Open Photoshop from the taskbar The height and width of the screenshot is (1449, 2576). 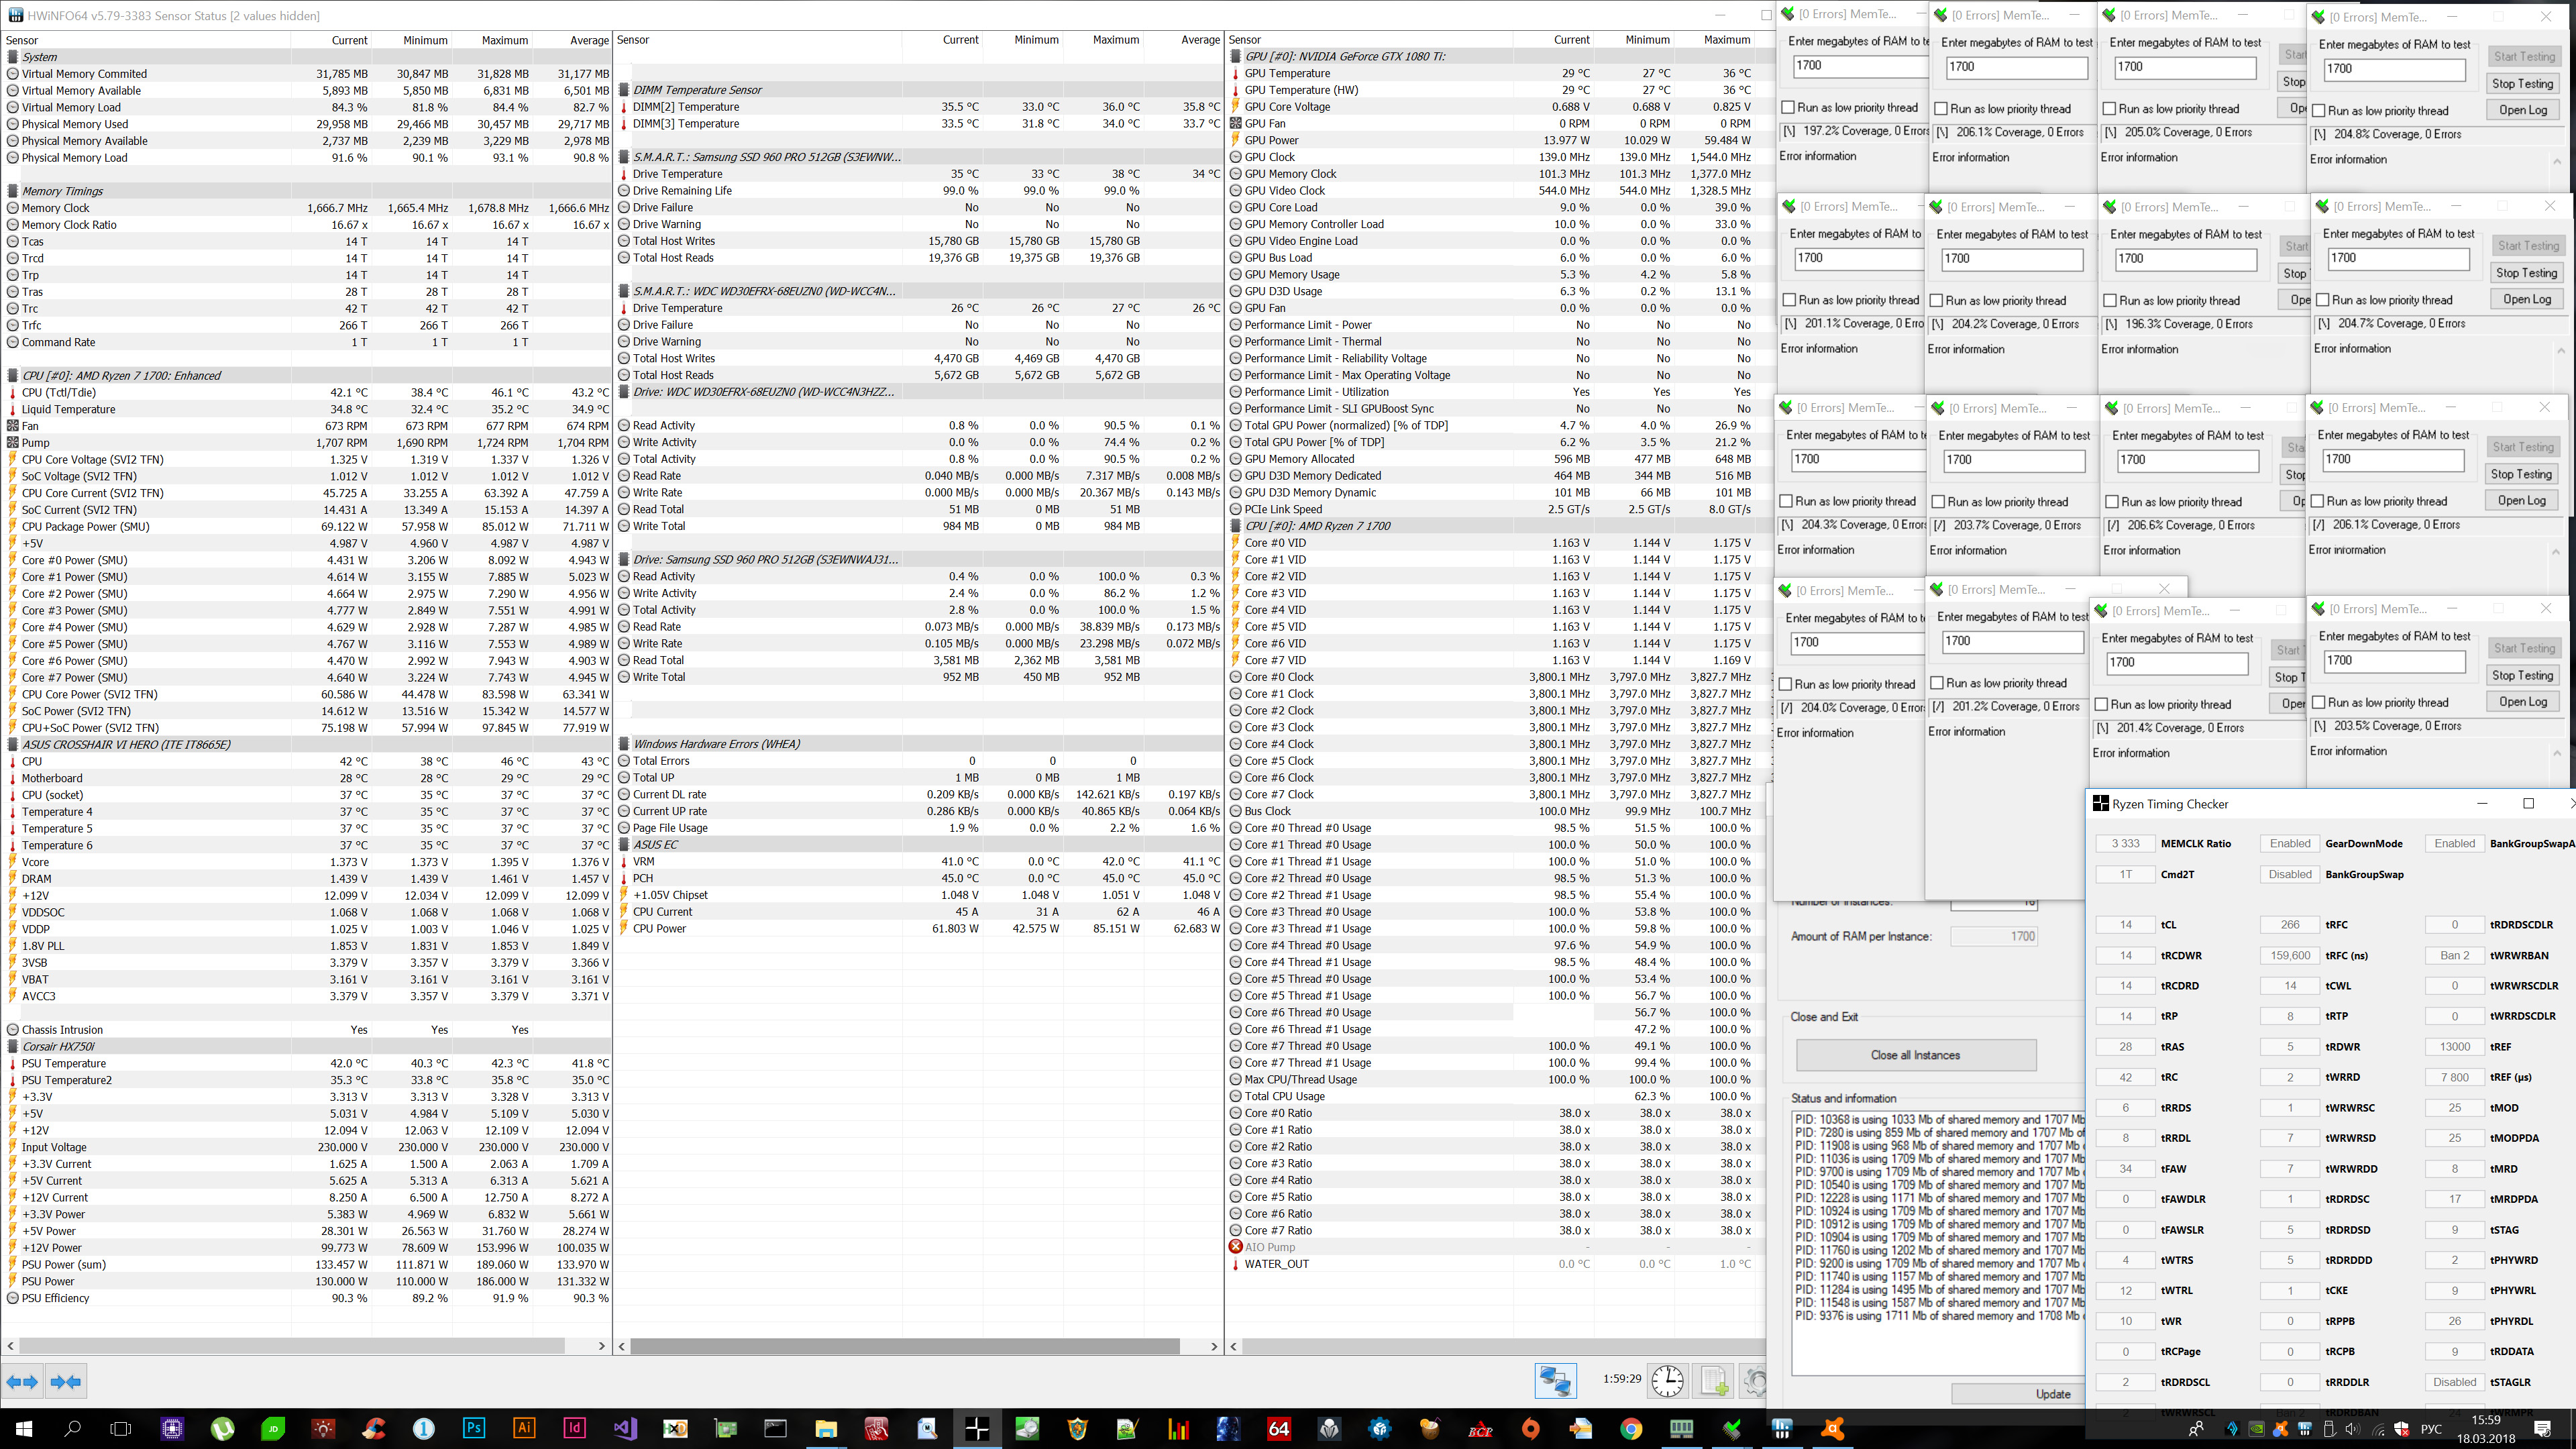[474, 1428]
